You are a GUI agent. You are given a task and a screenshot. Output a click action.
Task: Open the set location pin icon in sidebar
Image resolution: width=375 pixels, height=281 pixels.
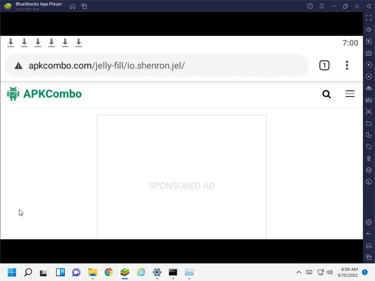(369, 158)
